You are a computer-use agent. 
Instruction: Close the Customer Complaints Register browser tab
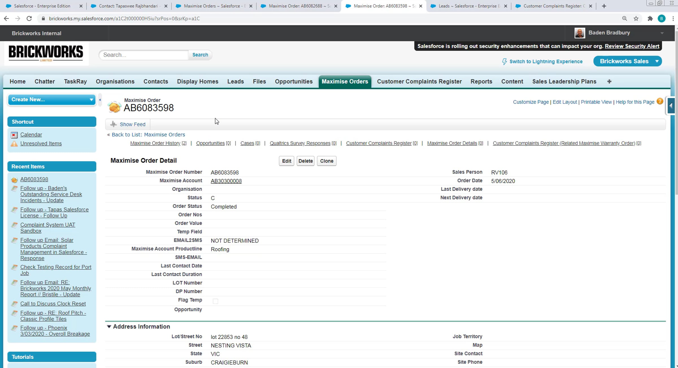pyautogui.click(x=590, y=6)
